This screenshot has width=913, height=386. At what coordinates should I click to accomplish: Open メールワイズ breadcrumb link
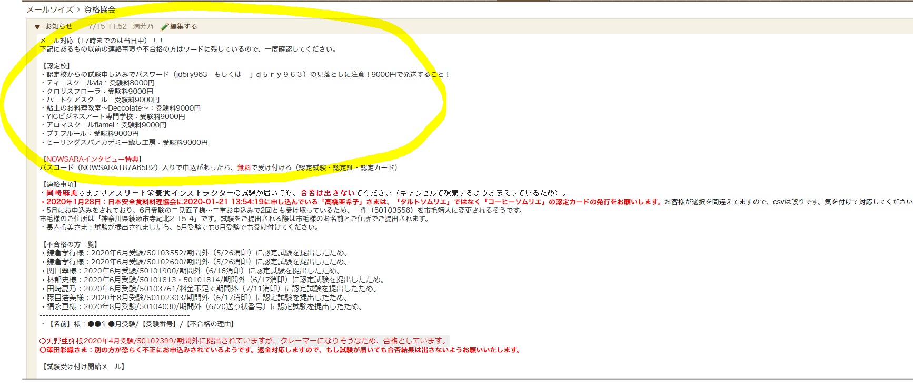(x=50, y=9)
